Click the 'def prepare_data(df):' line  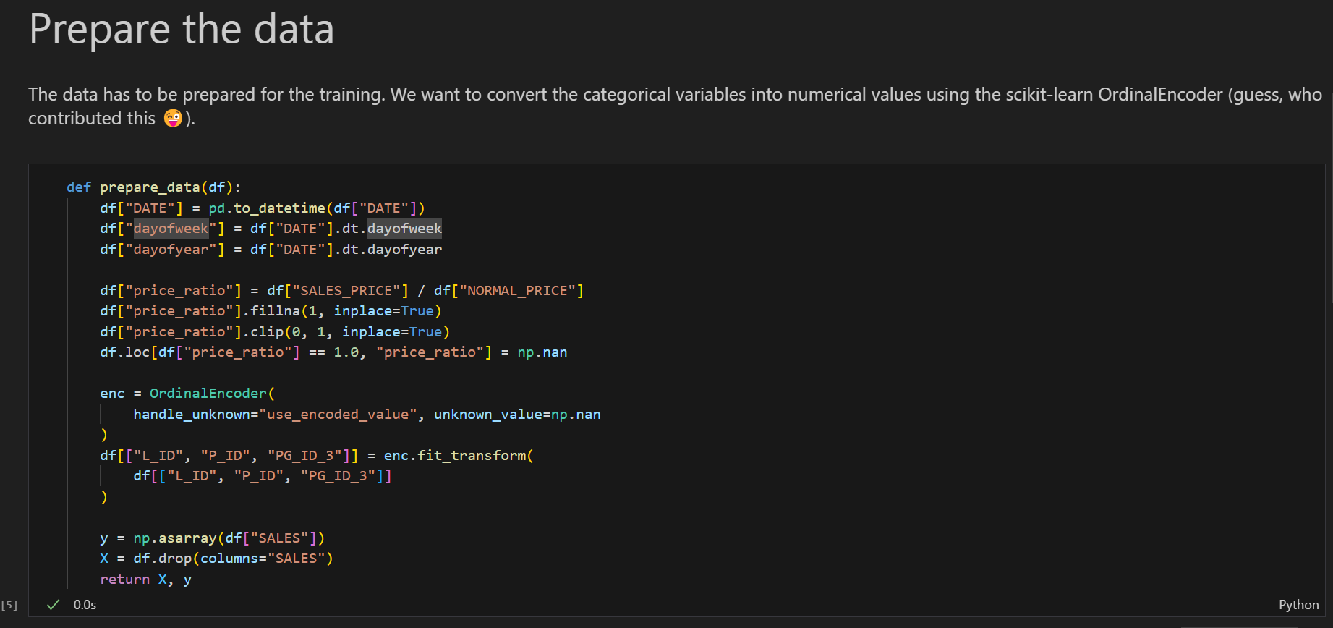[x=153, y=187]
